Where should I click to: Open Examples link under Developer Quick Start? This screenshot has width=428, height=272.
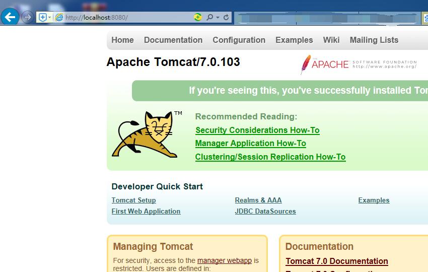374,200
